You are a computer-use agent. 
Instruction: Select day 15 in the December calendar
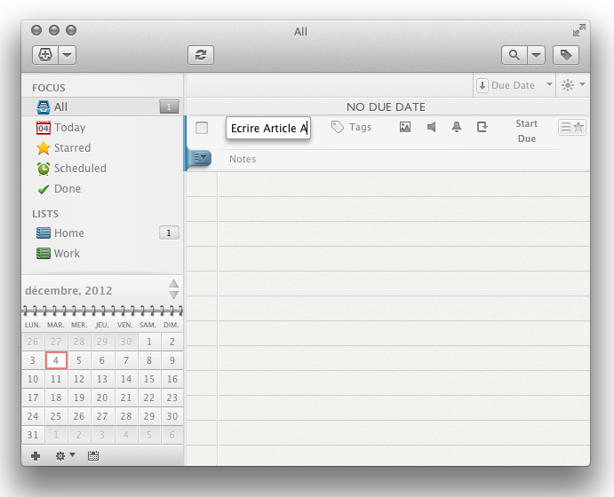tap(149, 379)
